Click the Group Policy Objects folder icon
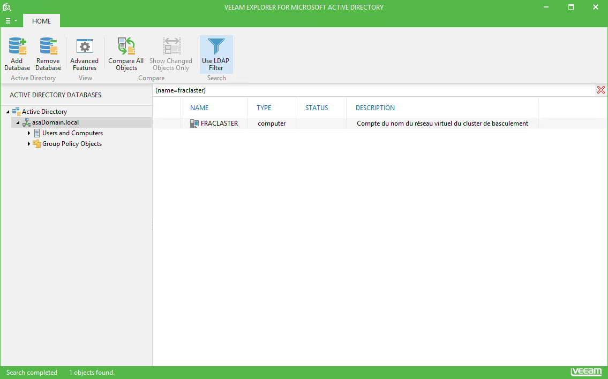Screen dimensions: 608x379 tap(37, 144)
